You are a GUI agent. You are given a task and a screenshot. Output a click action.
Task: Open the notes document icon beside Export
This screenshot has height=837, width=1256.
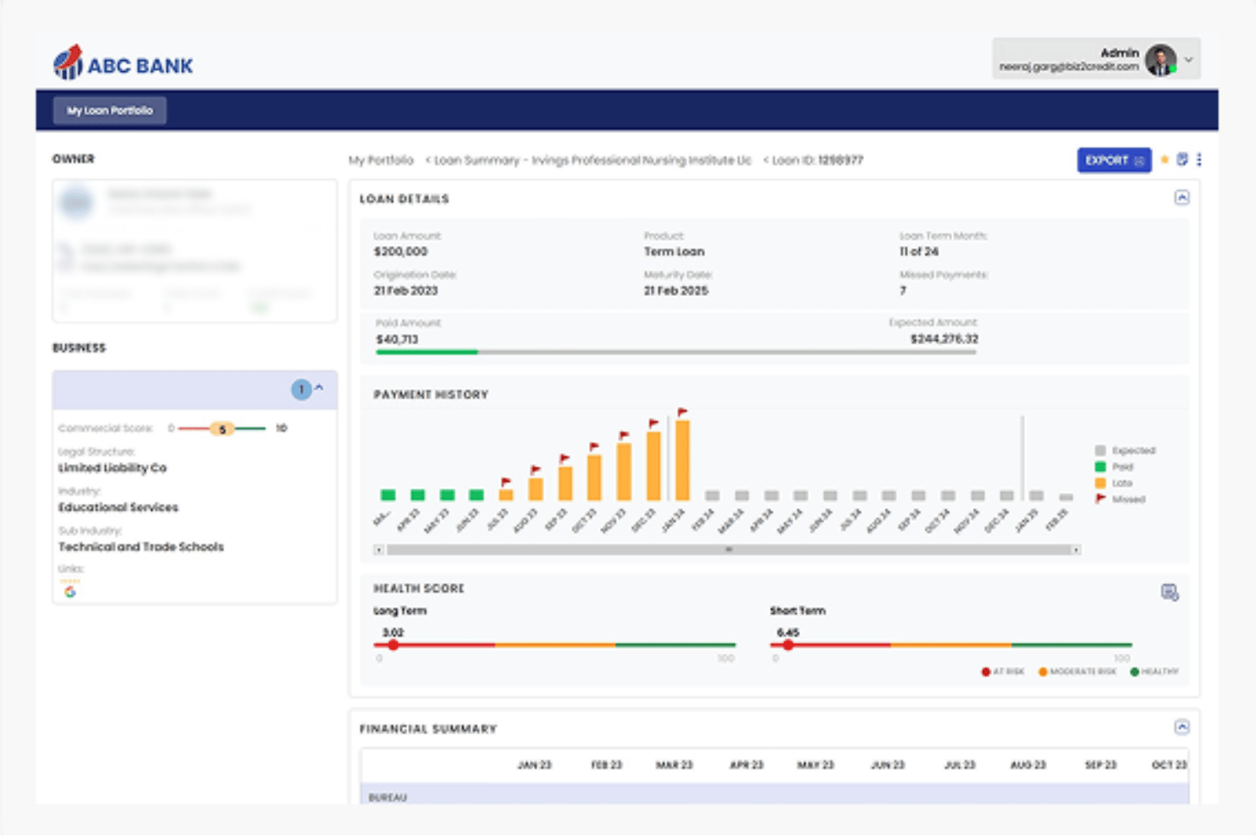pos(1181,159)
